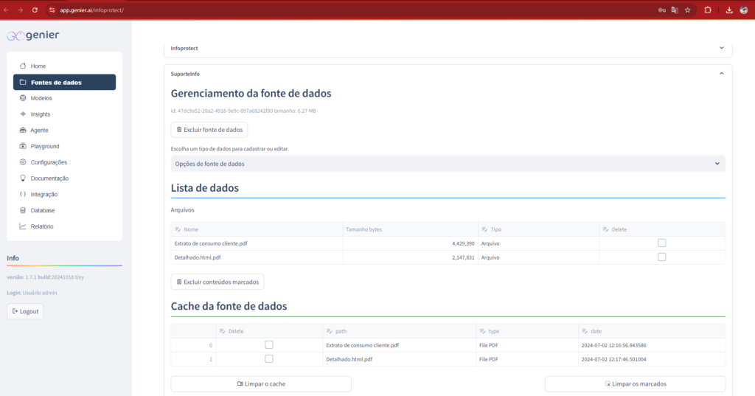Reload the page using browser refresh icon
The width and height of the screenshot is (755, 396).
pos(35,10)
